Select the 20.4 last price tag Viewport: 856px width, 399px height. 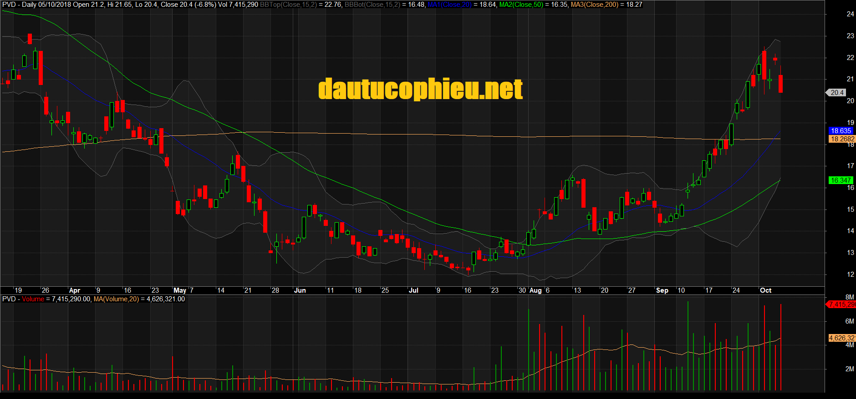click(x=837, y=93)
